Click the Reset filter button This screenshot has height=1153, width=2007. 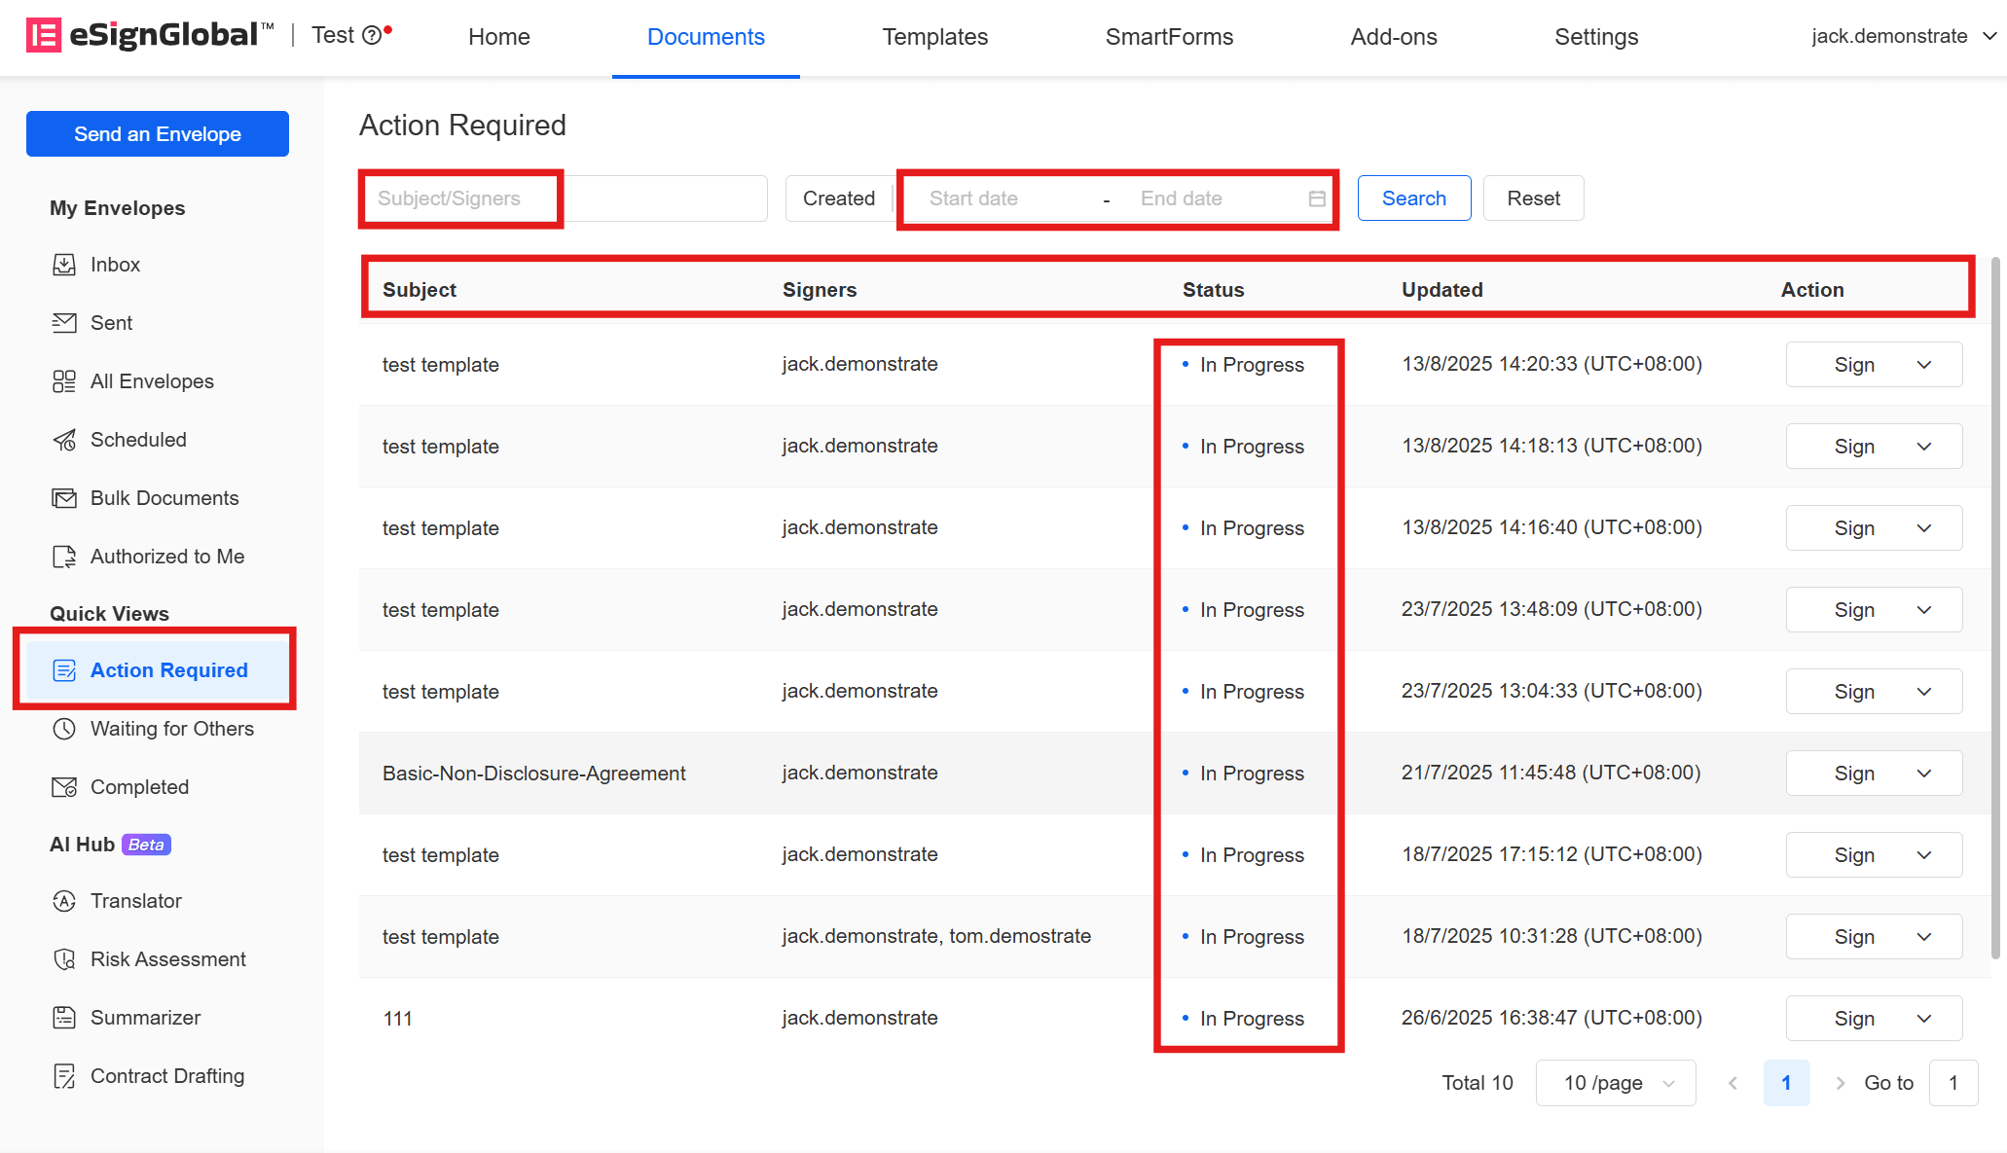point(1533,198)
